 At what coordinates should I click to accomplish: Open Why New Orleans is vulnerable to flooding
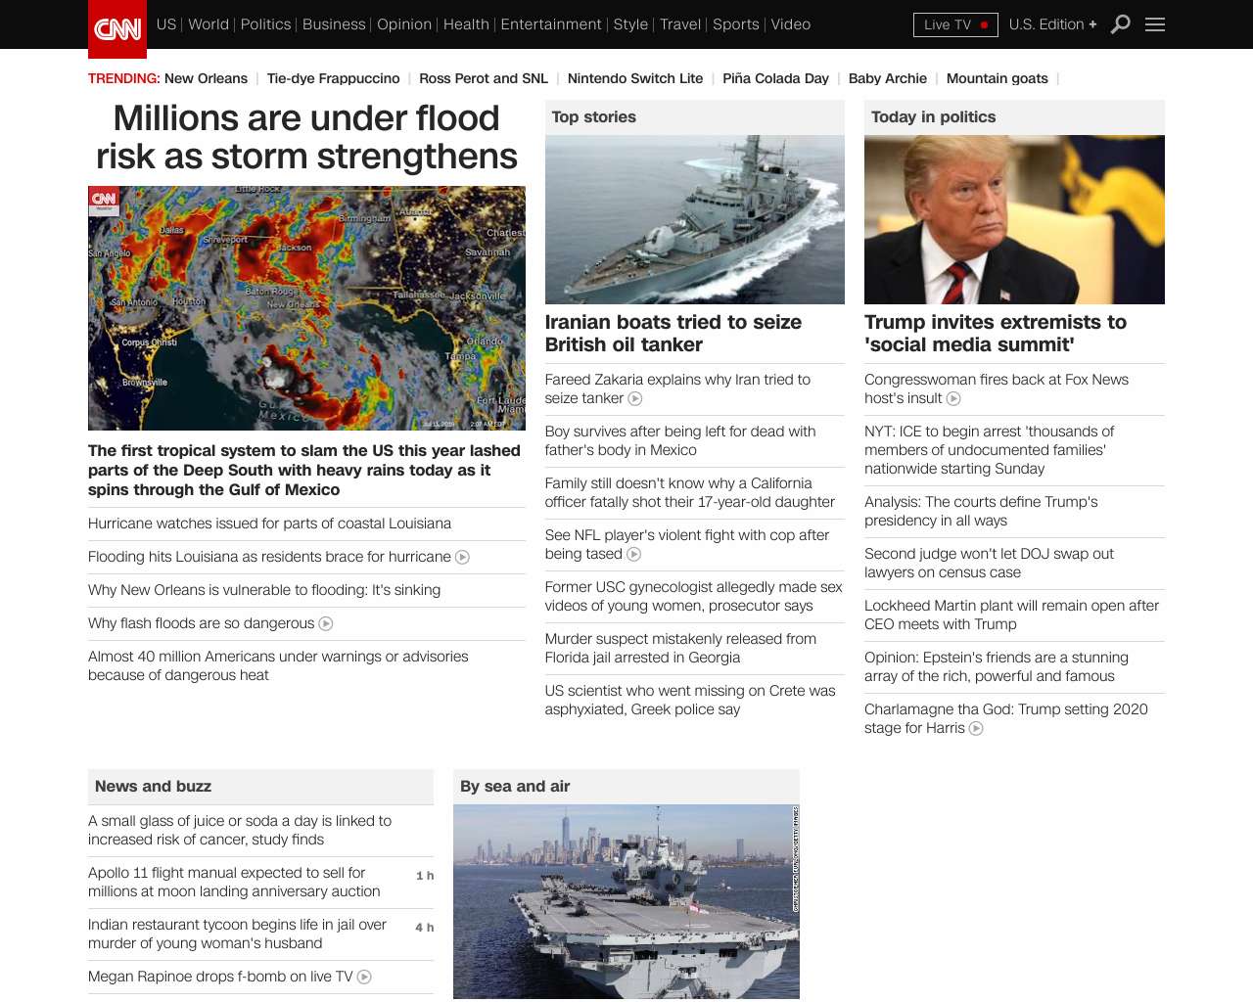(264, 590)
